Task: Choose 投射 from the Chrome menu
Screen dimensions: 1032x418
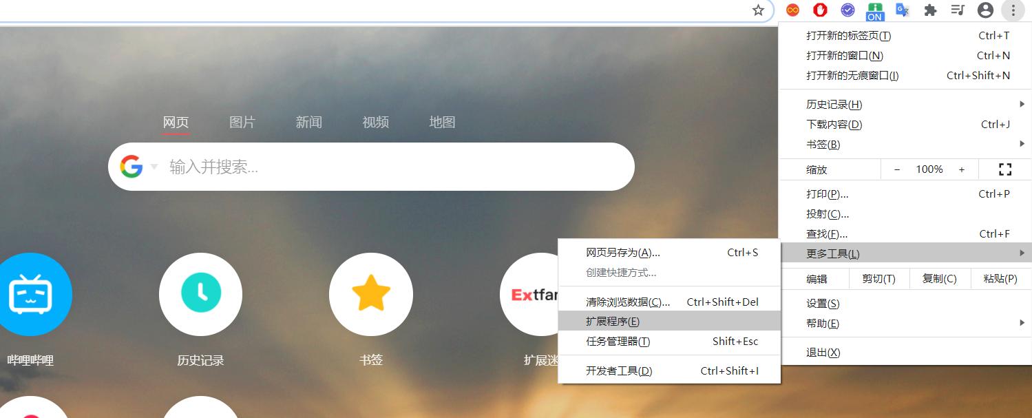Action: [905, 214]
